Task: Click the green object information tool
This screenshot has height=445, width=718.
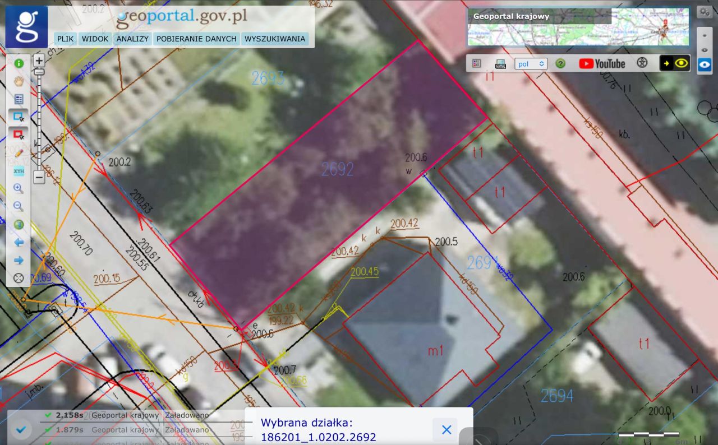Action: click(19, 63)
